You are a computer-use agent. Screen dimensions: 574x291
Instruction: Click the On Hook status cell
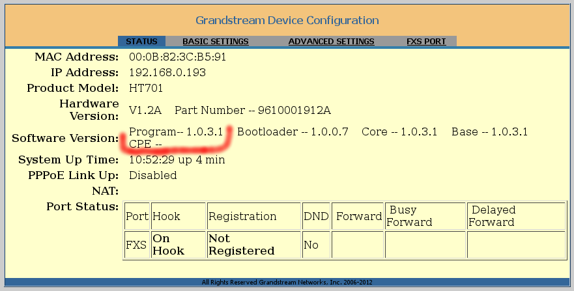point(179,245)
